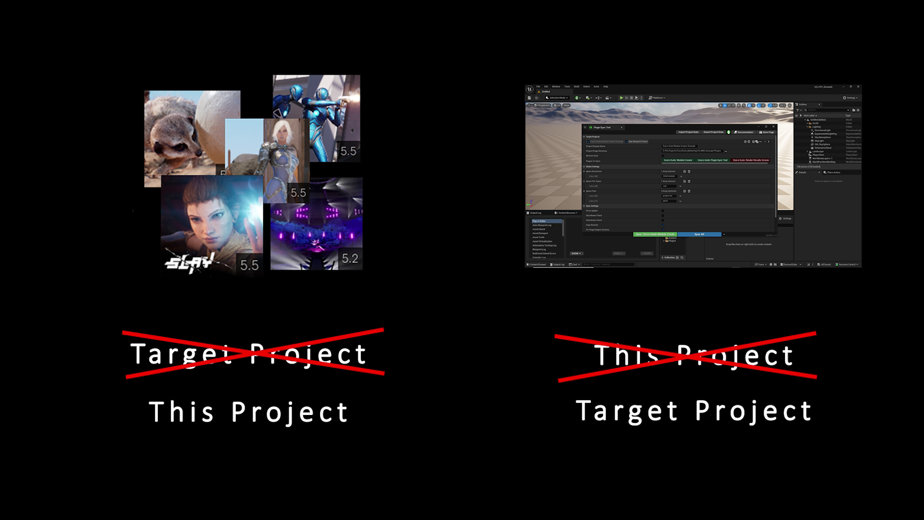The height and width of the screenshot is (520, 924).
Task: Select the SLAY project thumbnail
Action: 212,225
